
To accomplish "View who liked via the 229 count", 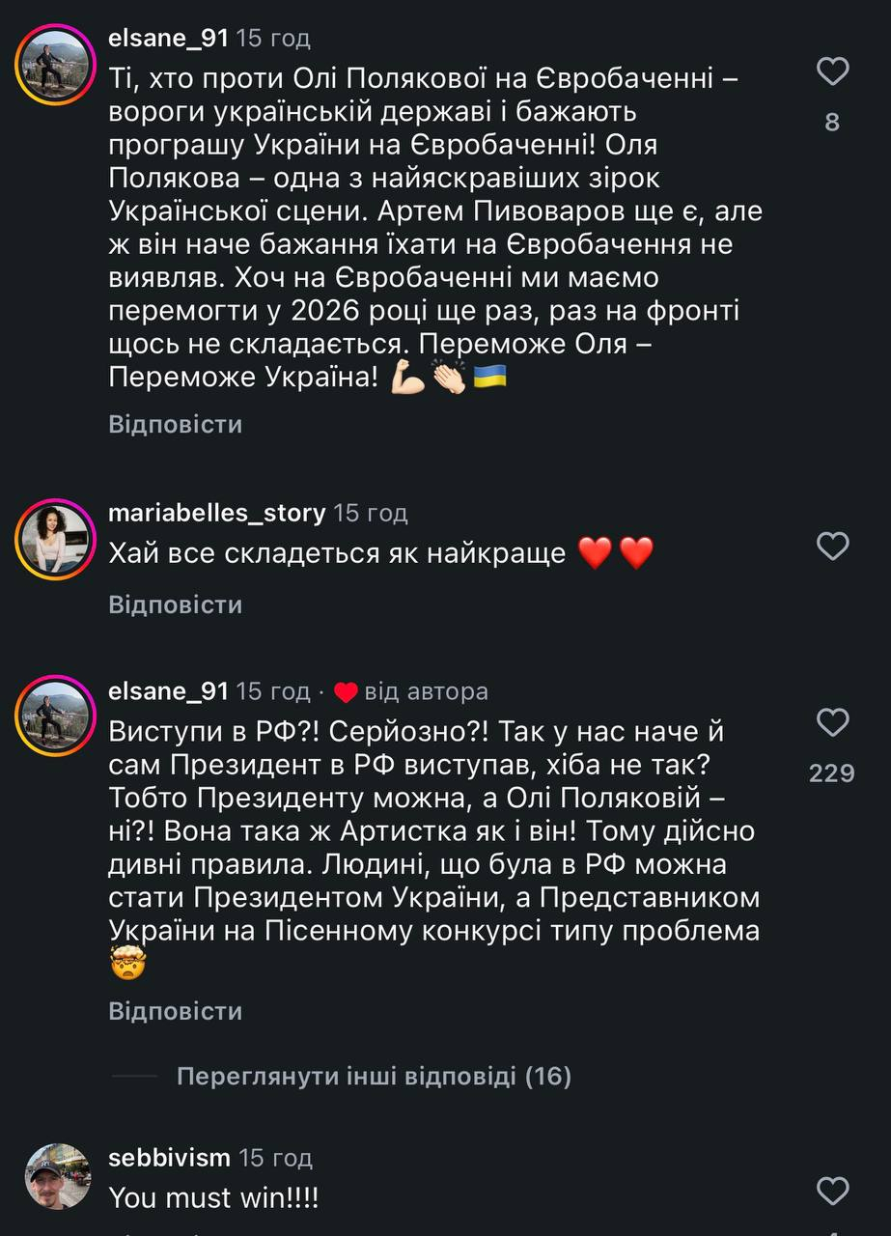I will [832, 772].
